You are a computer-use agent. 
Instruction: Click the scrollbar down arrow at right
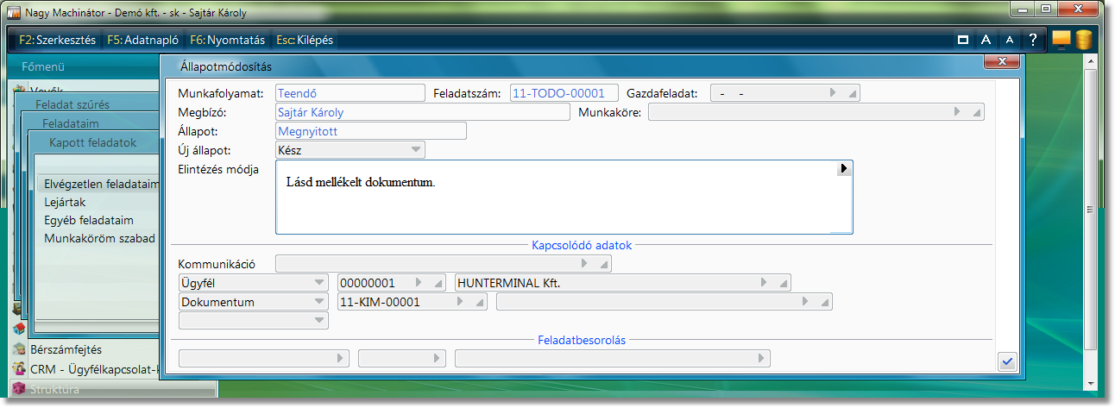1091,382
